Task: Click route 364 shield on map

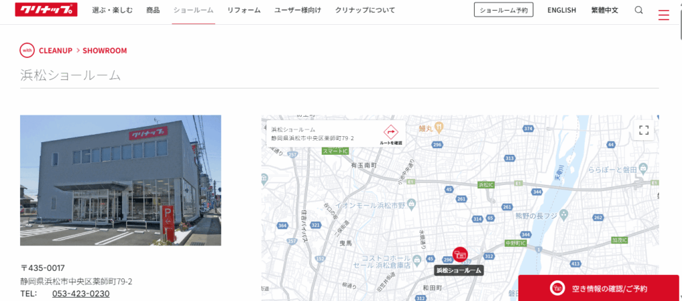Action: tap(283, 225)
